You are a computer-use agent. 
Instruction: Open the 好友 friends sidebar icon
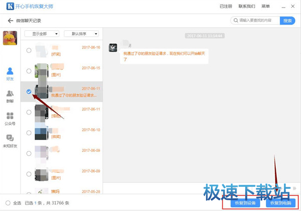[x=10, y=74]
